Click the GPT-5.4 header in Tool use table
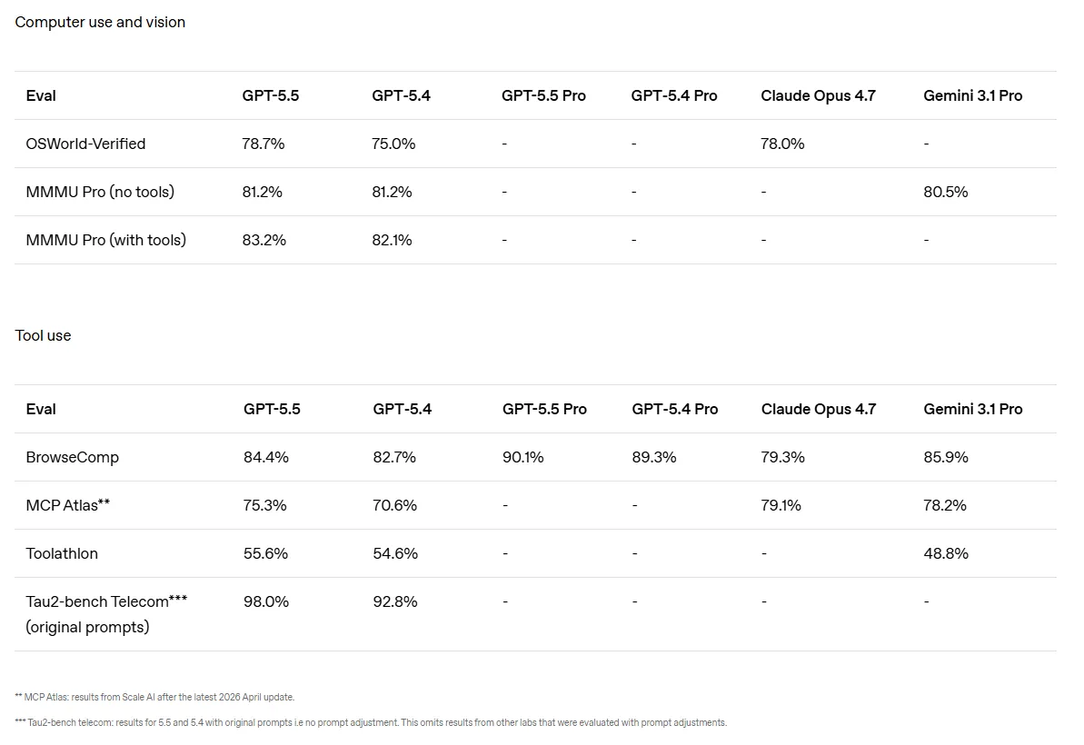 tap(403, 409)
